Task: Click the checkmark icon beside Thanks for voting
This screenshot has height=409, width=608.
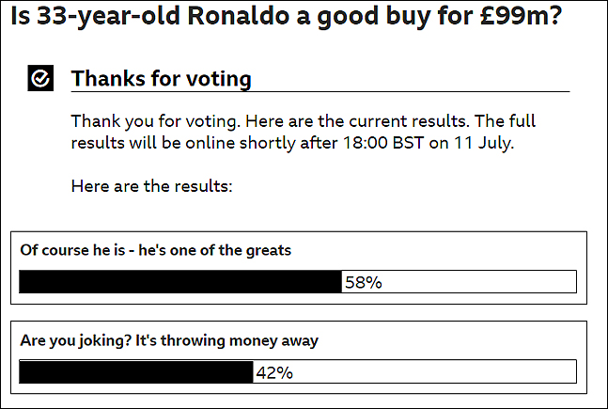Action: [x=40, y=78]
